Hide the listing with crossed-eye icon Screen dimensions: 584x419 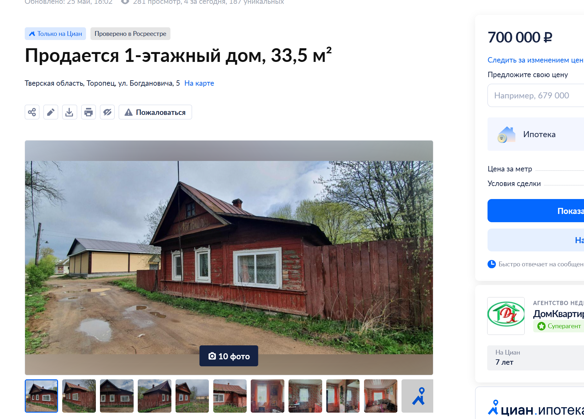click(x=107, y=112)
